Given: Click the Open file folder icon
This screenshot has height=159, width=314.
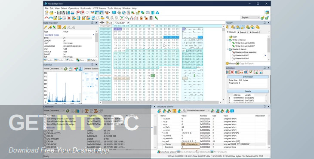Looking at the screenshot, I should (52, 12).
